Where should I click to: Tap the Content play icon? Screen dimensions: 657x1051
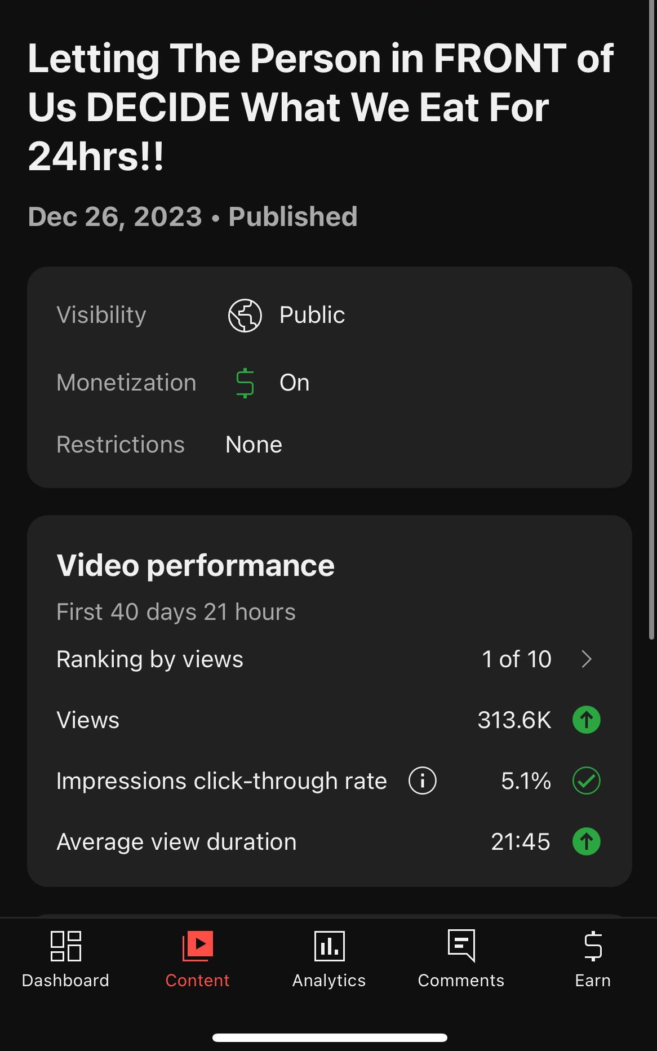click(197, 946)
